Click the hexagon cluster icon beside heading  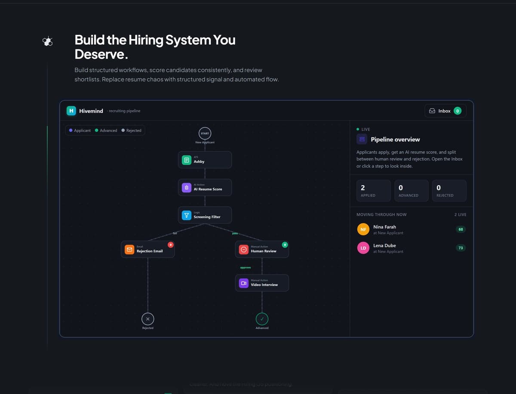click(48, 41)
